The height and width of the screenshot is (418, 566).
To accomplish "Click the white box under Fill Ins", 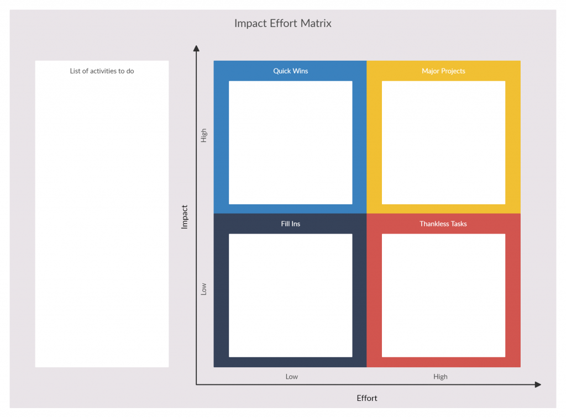I will [290, 295].
